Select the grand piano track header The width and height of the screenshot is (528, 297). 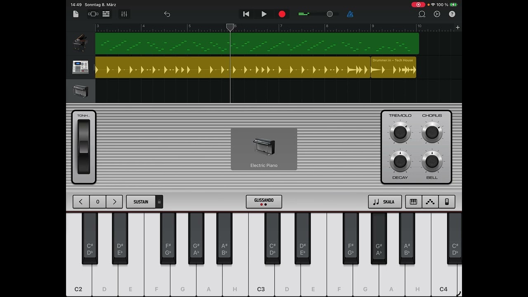point(80,43)
